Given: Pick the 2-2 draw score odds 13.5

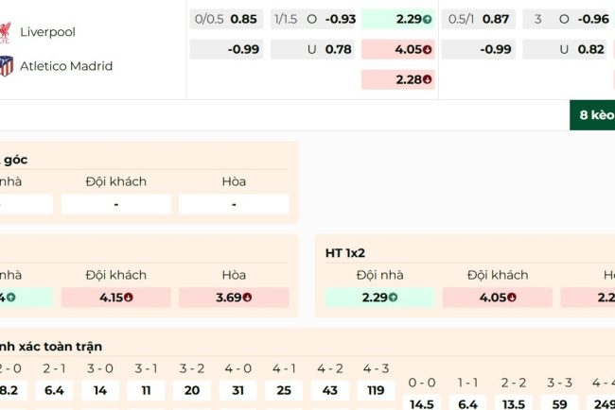Looking at the screenshot, I should pos(514,403).
